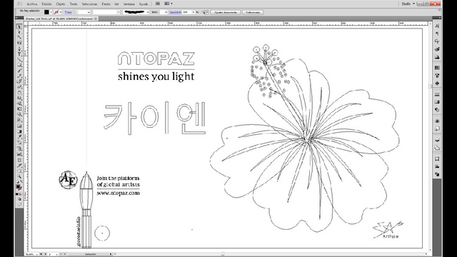Click the Opacidad link

(175, 12)
